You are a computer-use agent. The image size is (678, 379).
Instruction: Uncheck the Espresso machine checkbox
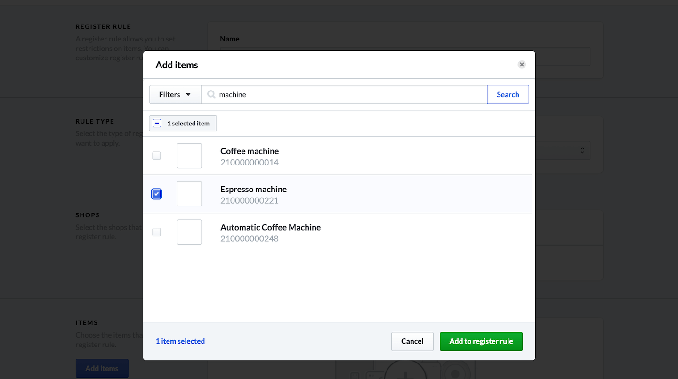[156, 194]
